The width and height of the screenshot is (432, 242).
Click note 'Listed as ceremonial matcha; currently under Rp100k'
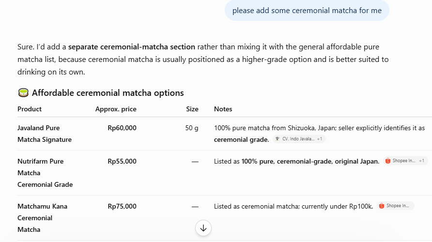click(x=293, y=207)
